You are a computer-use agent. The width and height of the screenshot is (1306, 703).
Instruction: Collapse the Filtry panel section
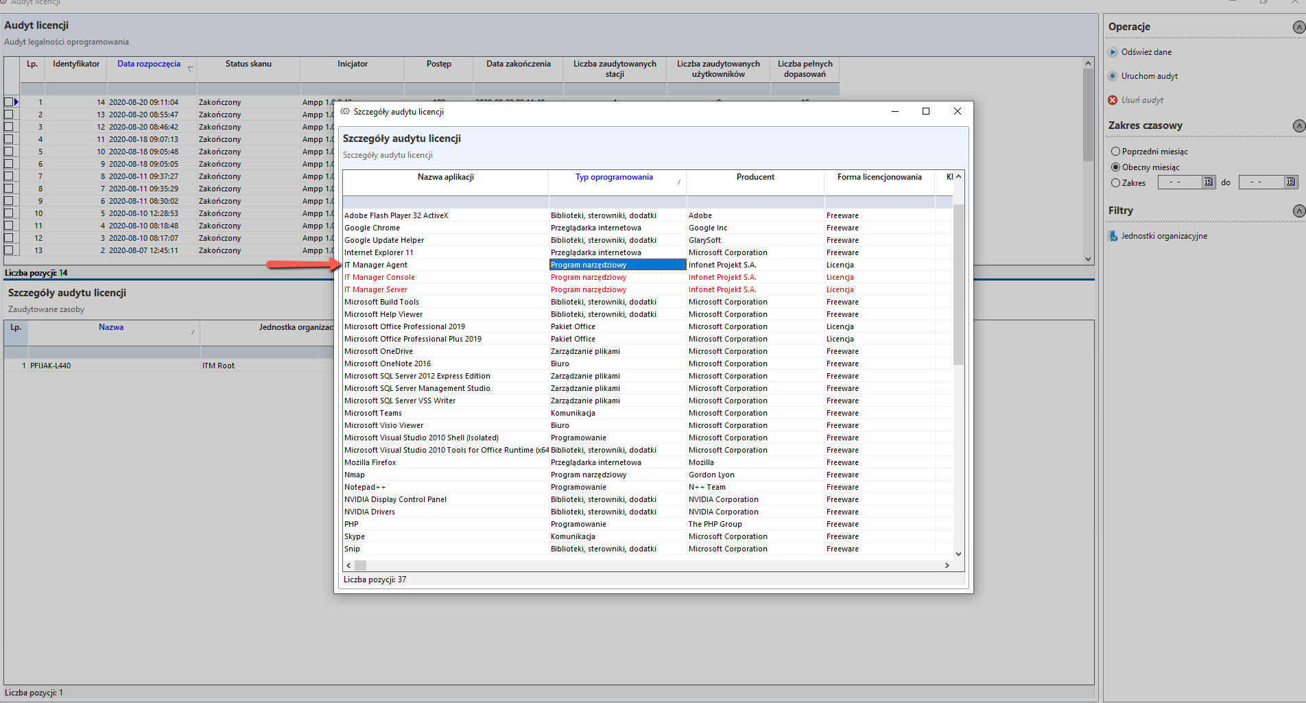[1298, 211]
